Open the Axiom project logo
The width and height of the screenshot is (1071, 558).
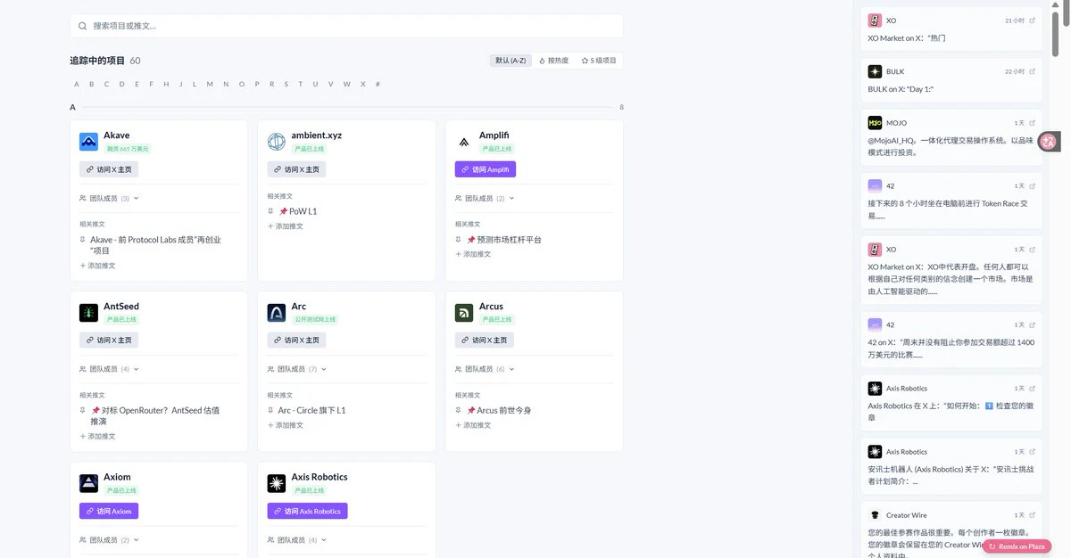coord(88,483)
